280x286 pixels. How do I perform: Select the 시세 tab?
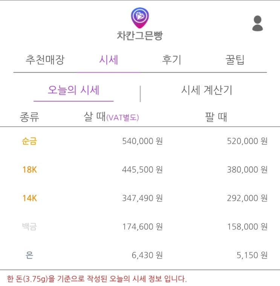click(x=109, y=60)
